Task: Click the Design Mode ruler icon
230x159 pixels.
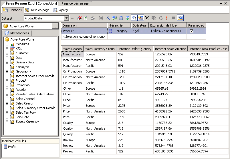Action: click(180, 18)
